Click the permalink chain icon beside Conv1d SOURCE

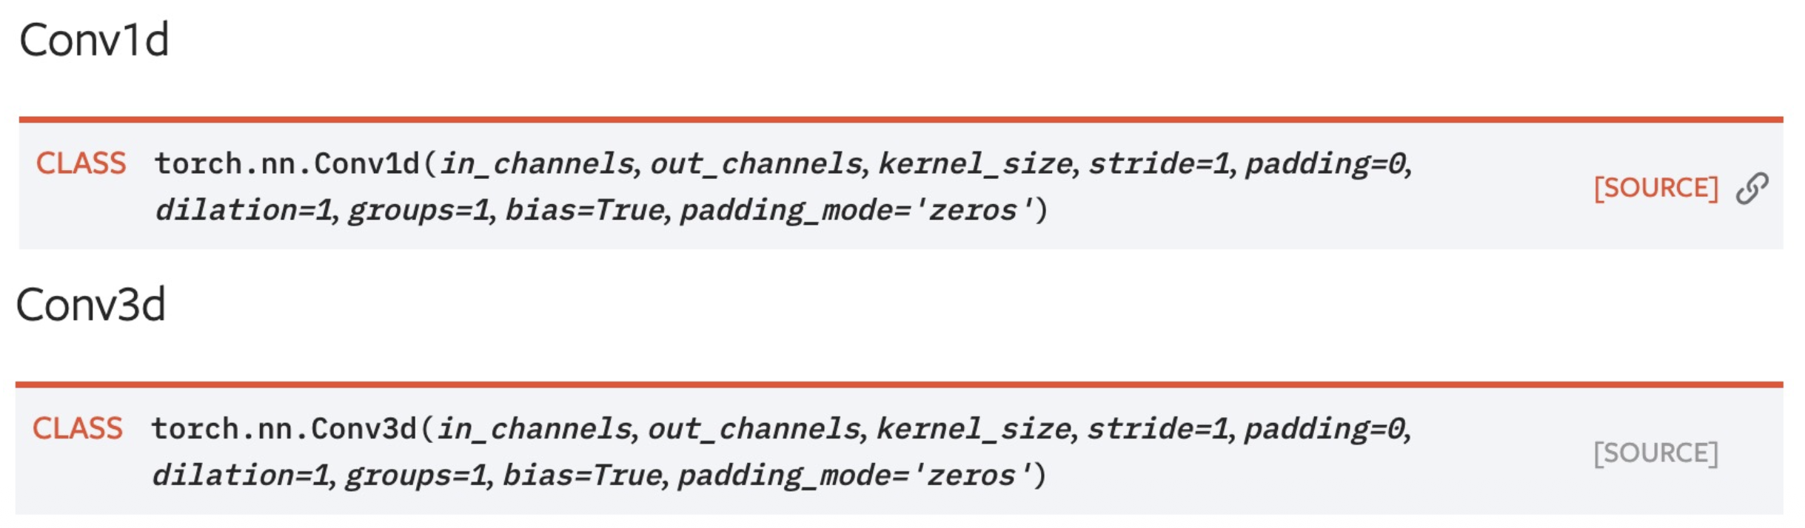point(1752,188)
